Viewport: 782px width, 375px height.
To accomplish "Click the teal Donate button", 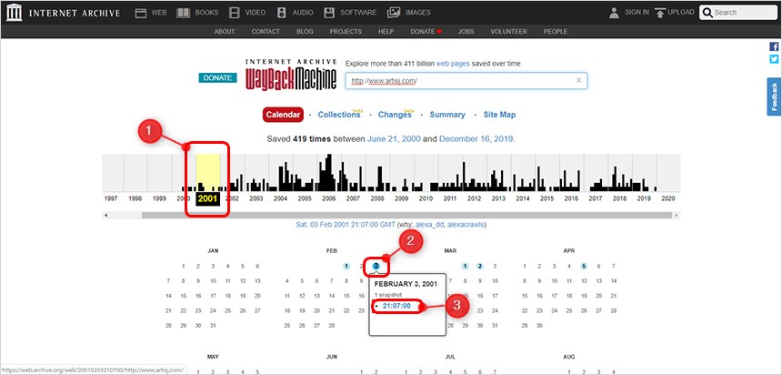I will point(218,78).
